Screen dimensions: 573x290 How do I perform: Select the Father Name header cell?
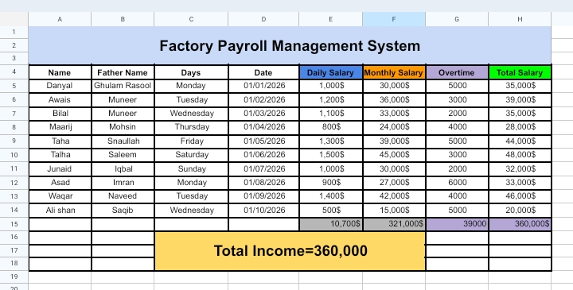[123, 72]
